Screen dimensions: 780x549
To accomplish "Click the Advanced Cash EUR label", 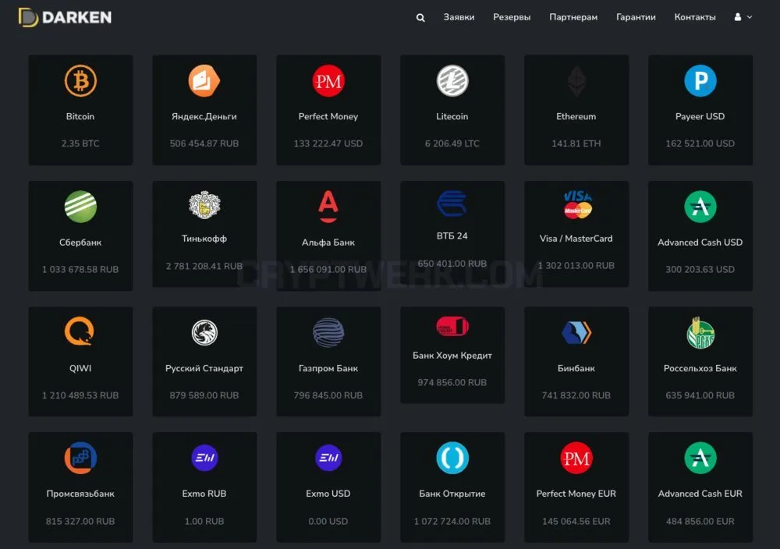I will point(700,494).
